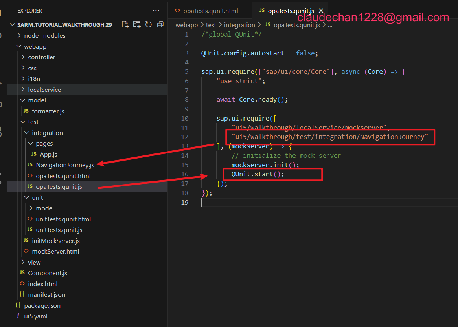This screenshot has height=327, width=458.
Task: Open the manifest.json file
Action: [46, 294]
